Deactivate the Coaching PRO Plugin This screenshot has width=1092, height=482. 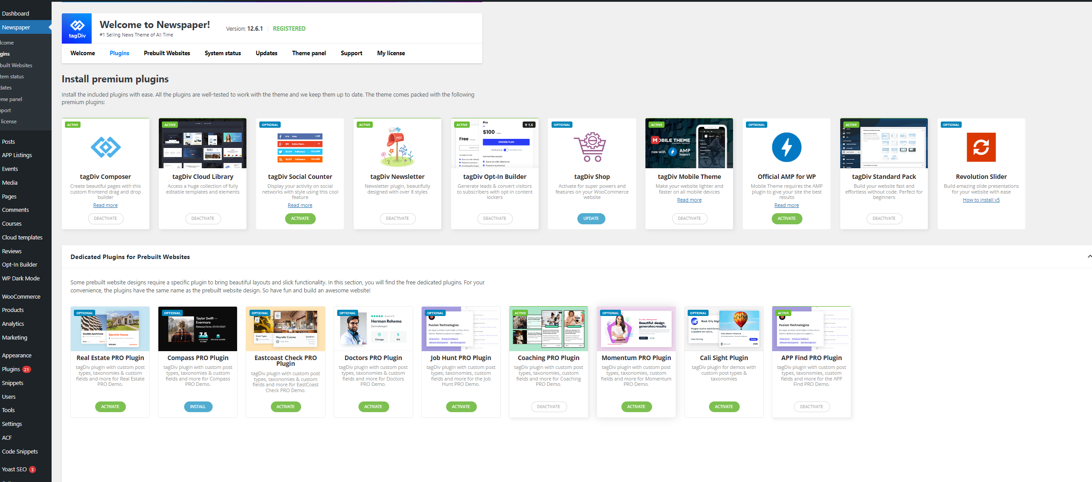point(548,407)
